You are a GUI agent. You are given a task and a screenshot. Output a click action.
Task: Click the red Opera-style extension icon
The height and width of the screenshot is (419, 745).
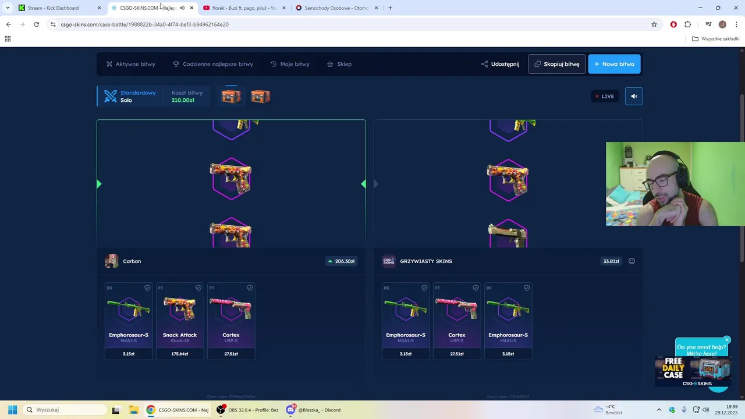click(673, 24)
